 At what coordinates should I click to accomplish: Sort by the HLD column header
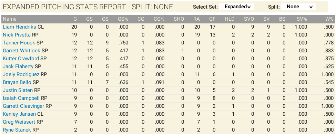230,19
